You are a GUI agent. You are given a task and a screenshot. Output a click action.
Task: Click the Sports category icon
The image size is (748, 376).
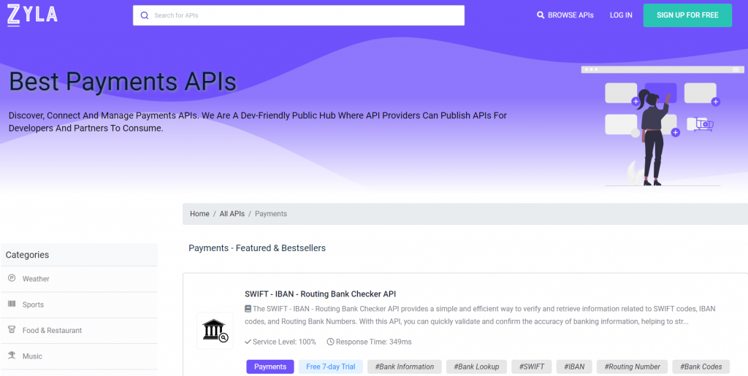[12, 304]
